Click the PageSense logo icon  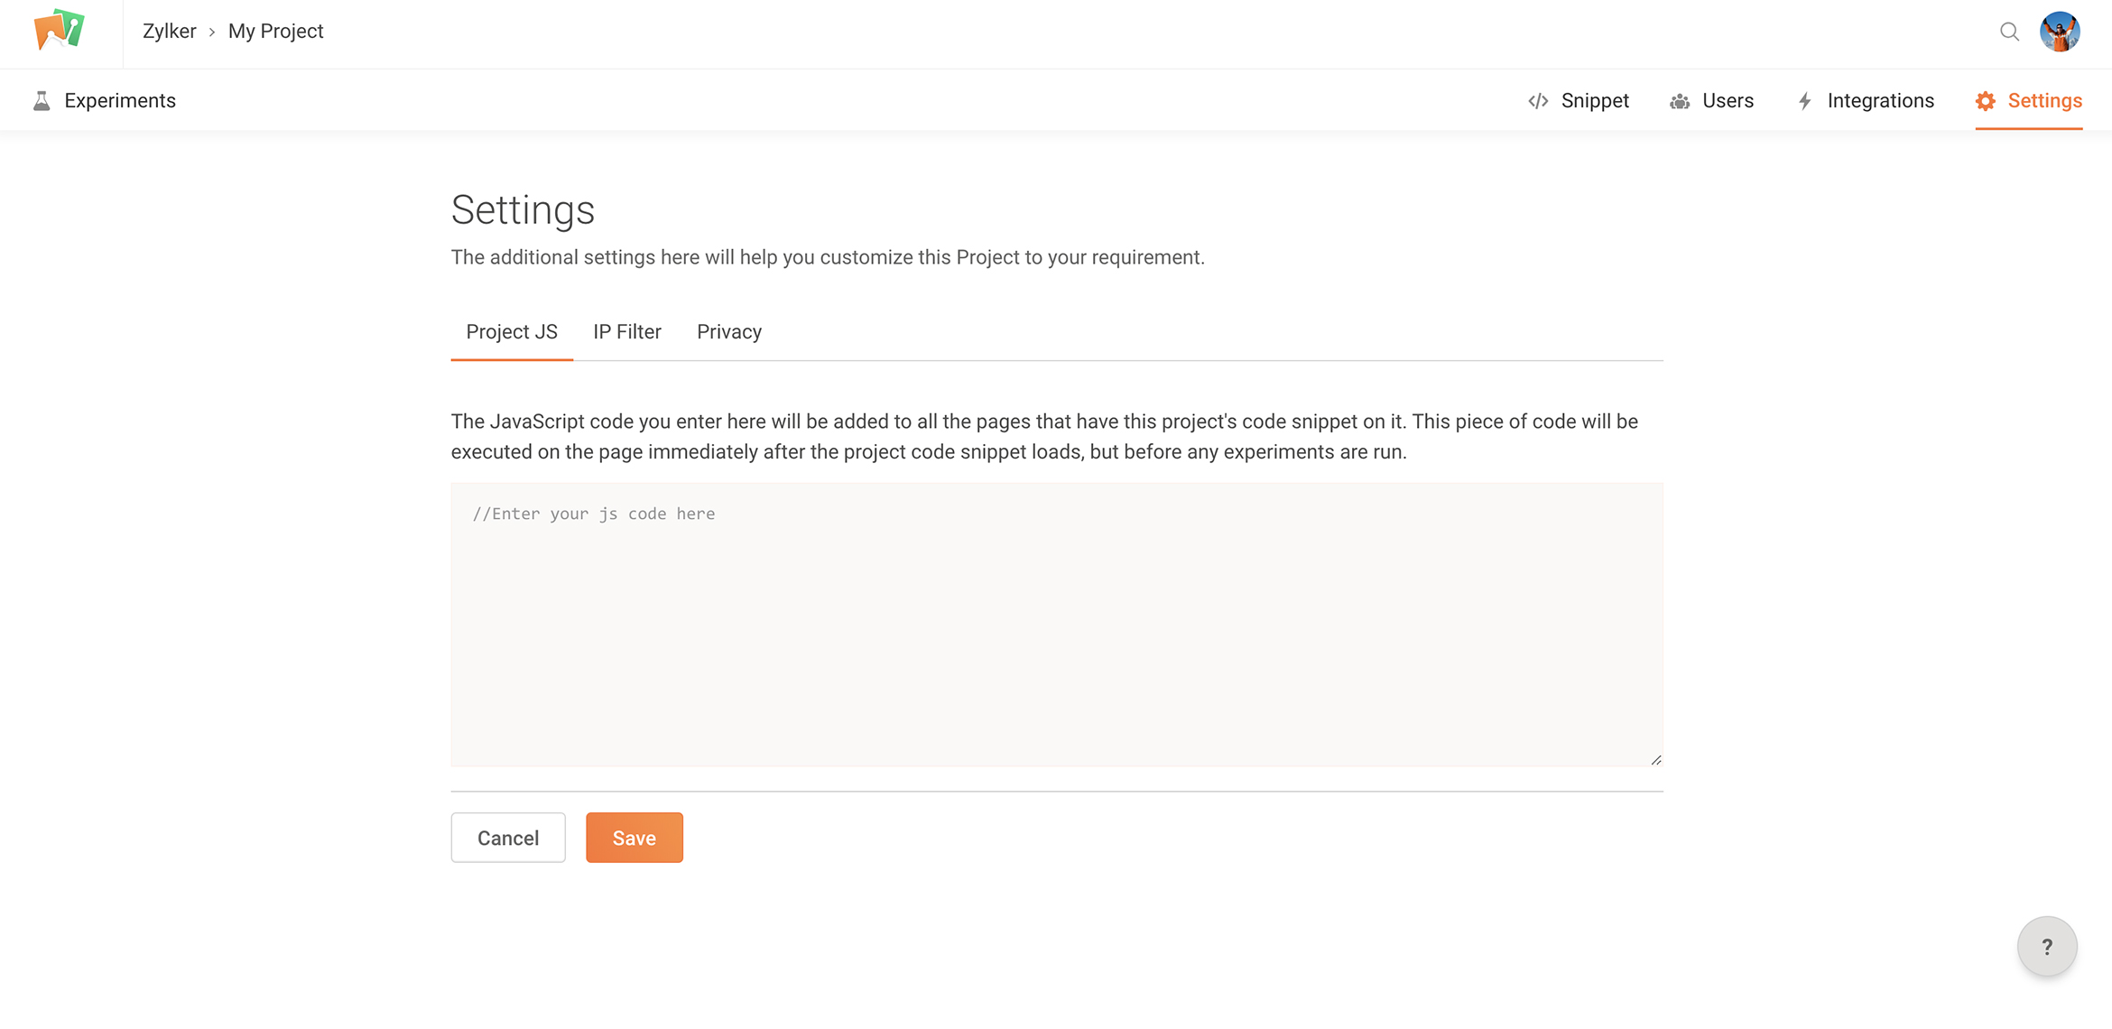(59, 31)
